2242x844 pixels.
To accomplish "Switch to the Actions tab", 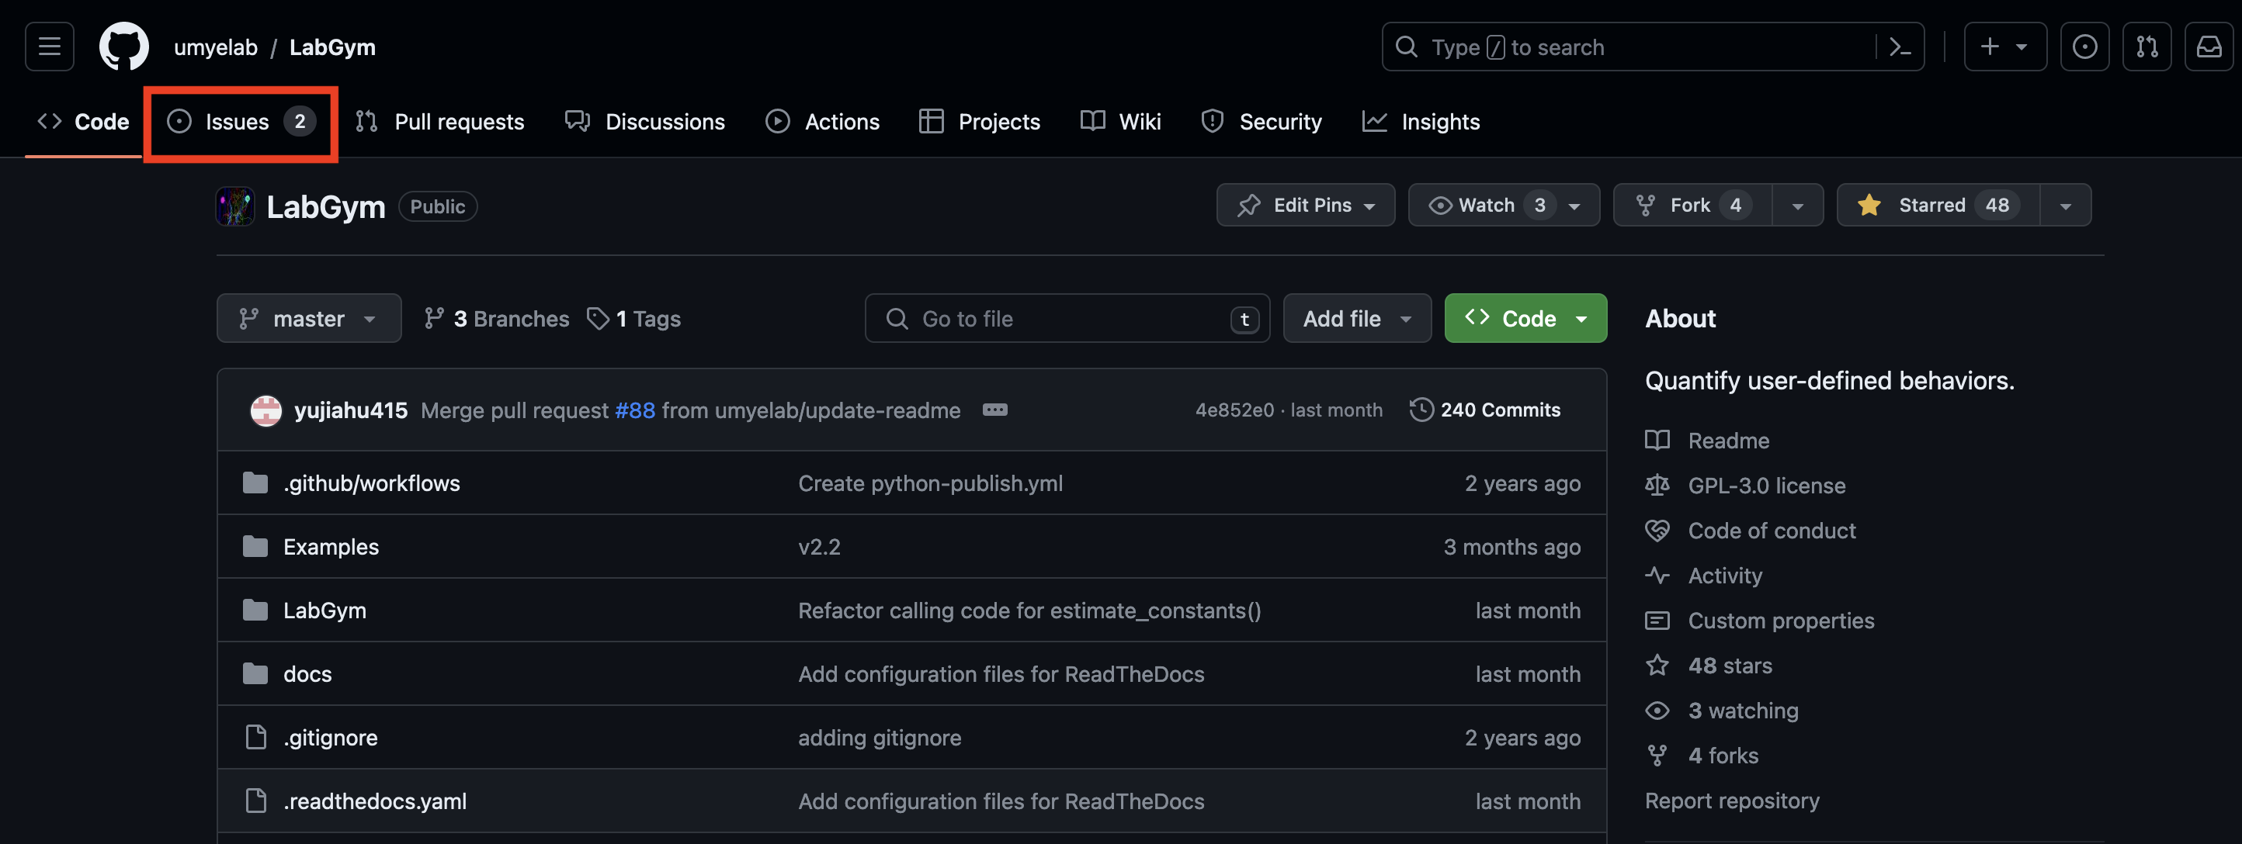I will coord(822,122).
